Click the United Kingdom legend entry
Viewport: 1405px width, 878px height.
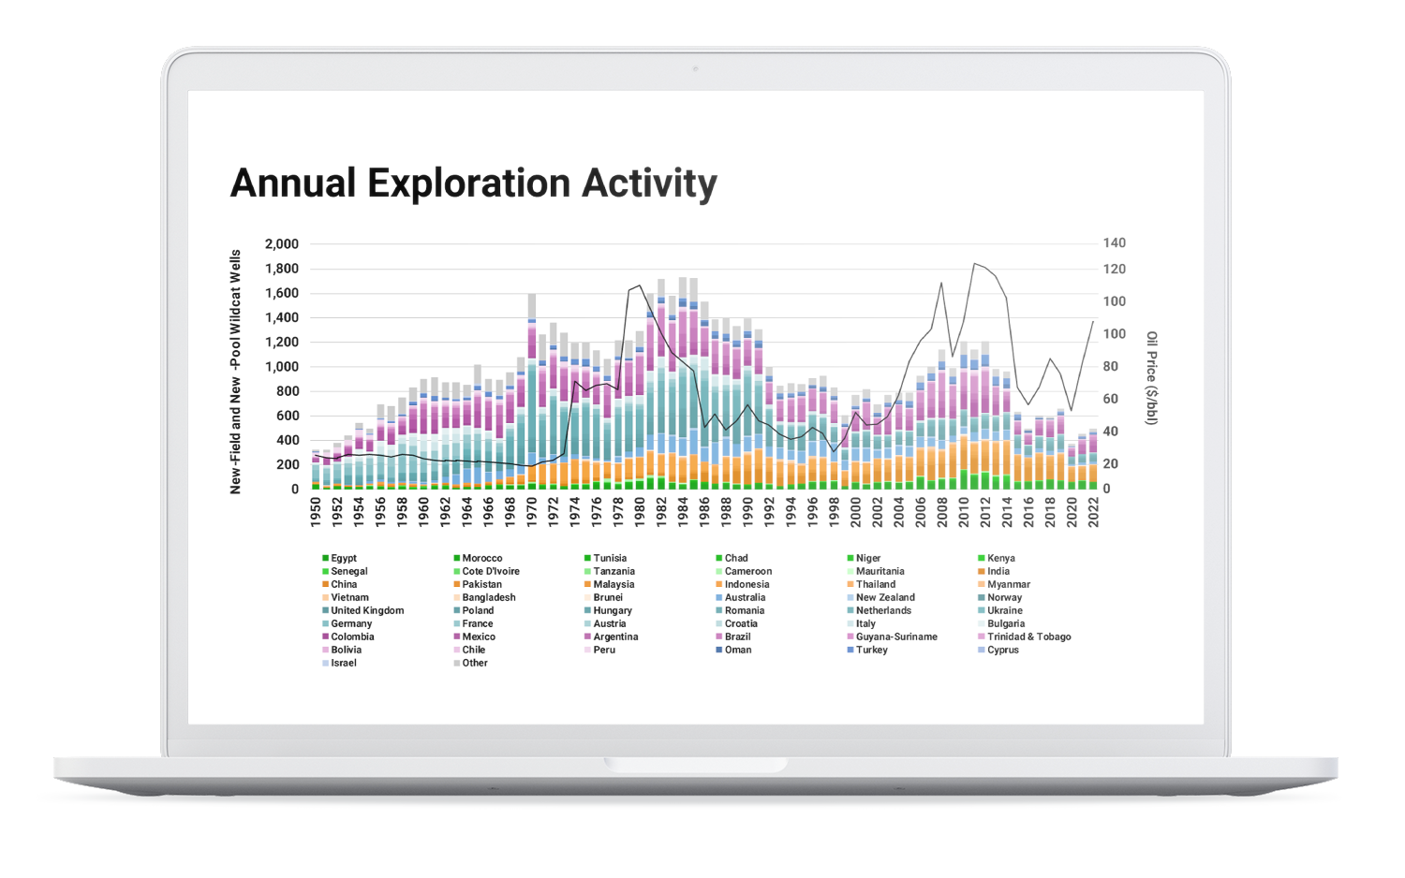[367, 610]
